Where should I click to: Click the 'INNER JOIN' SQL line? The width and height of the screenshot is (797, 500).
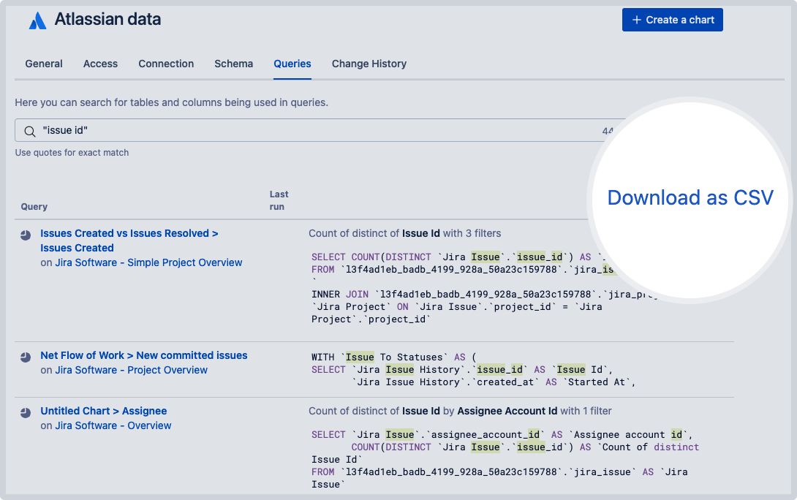point(484,294)
